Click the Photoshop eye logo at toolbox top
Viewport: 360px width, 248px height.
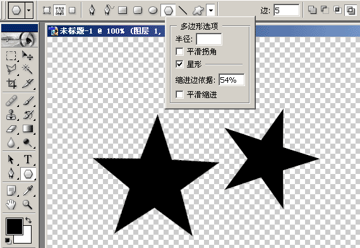(x=20, y=40)
